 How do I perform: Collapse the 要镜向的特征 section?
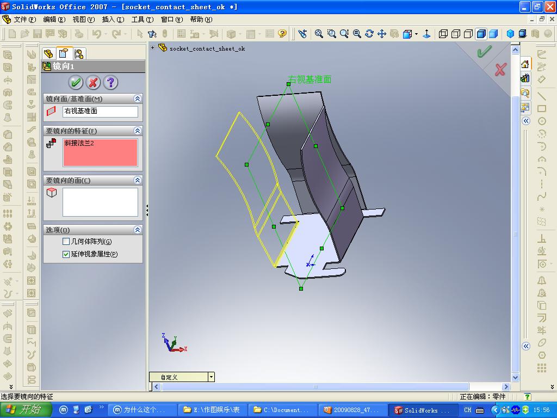point(138,131)
